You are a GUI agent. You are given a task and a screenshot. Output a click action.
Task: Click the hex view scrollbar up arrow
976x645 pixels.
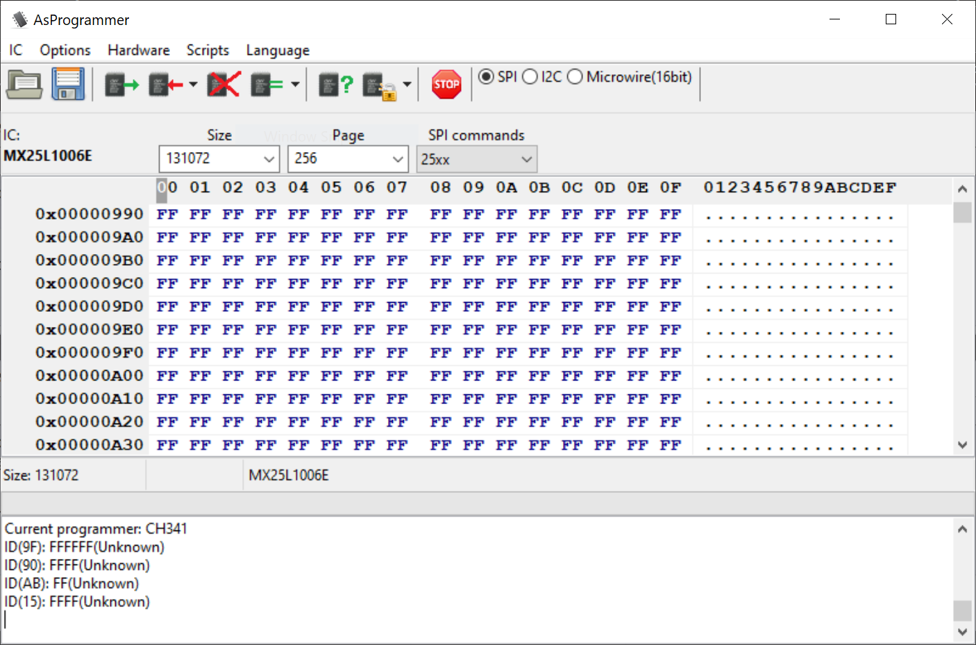pos(962,189)
